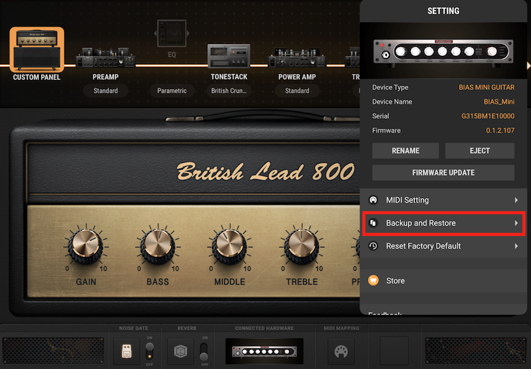
Task: Click the connected hardware device thumbnail
Action: [264, 351]
